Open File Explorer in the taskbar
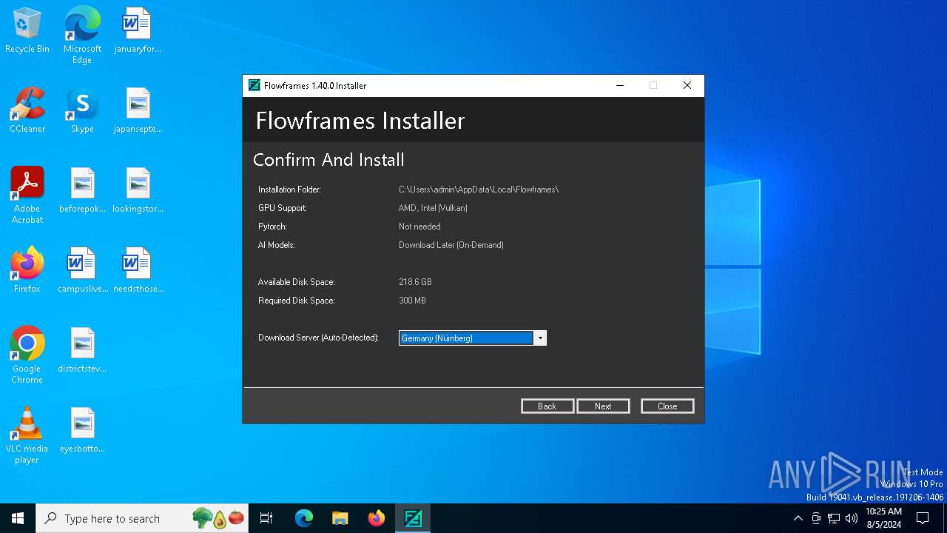Image resolution: width=947 pixels, height=533 pixels. [x=340, y=518]
